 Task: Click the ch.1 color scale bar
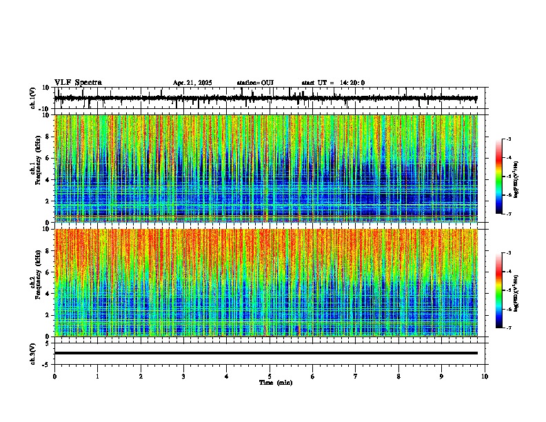pos(499,177)
